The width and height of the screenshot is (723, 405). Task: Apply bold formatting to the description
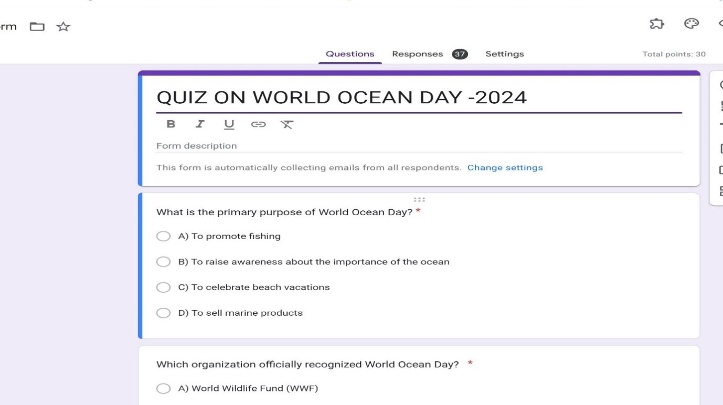pos(171,124)
